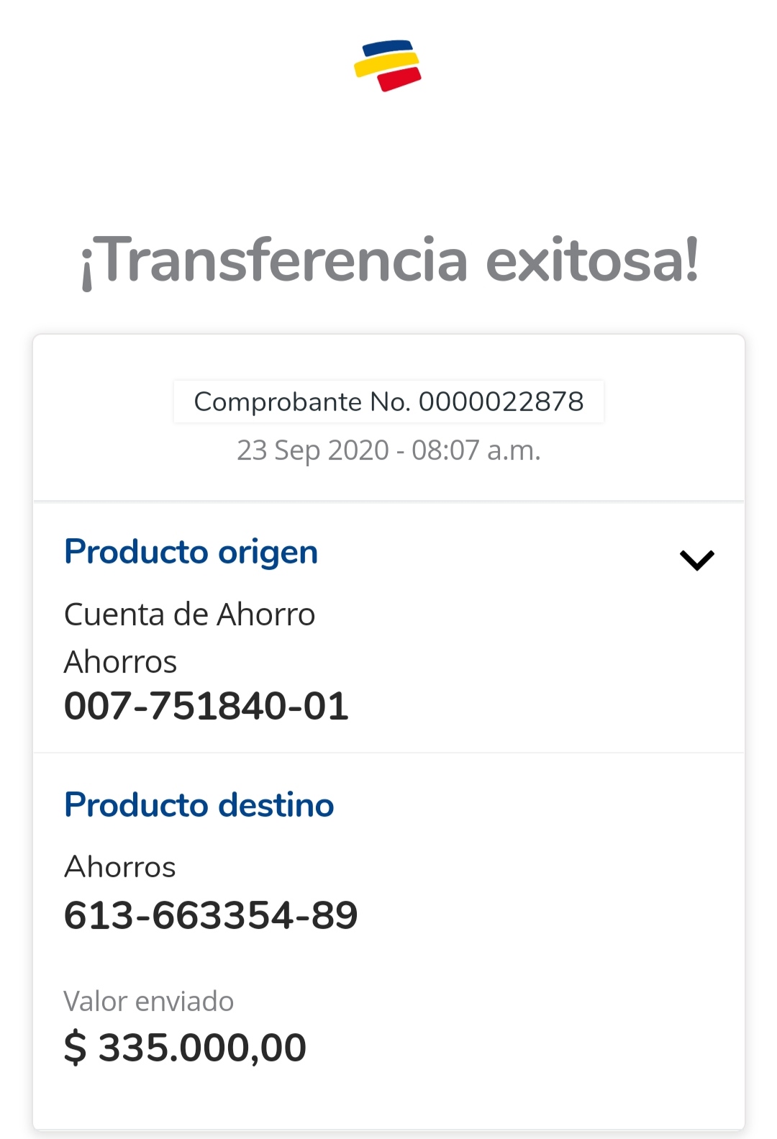This screenshot has width=777, height=1139.
Task: Tap the dollar sign before the amount
Action: coord(75,1048)
